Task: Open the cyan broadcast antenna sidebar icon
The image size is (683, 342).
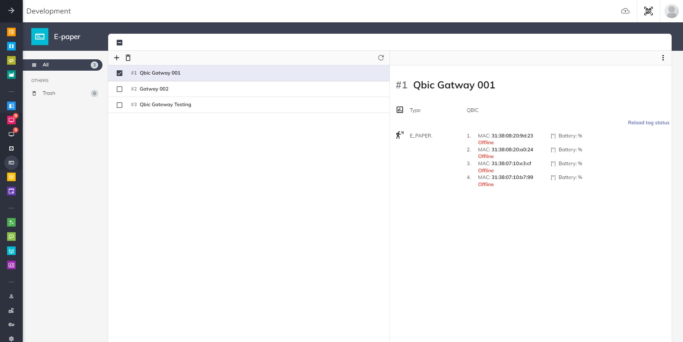Action: click(11, 251)
